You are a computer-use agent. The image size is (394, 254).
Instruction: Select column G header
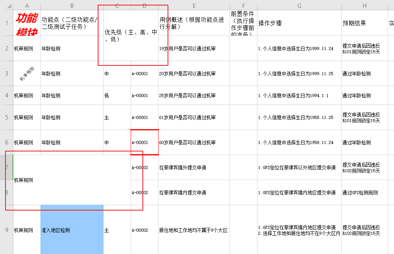(x=299, y=6)
